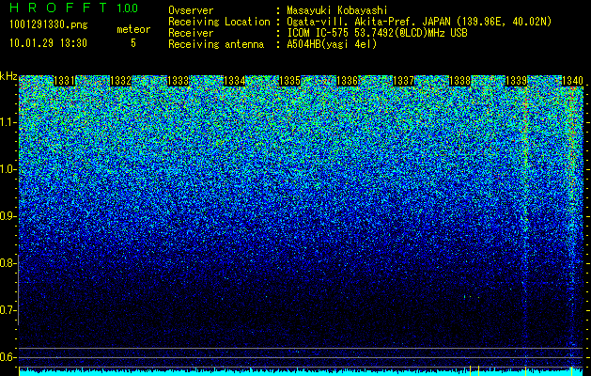Viewport: 591px width, 376px height.
Task: Click the kHz axis unit label
Action: 8,76
